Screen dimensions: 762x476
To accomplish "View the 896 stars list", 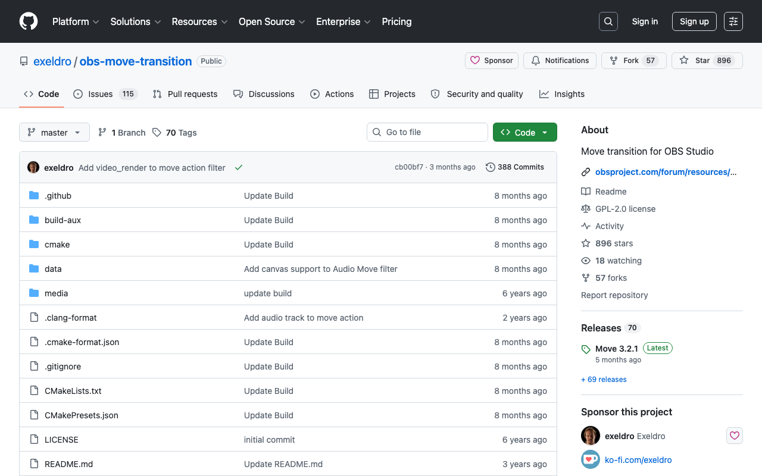I will 607,243.
